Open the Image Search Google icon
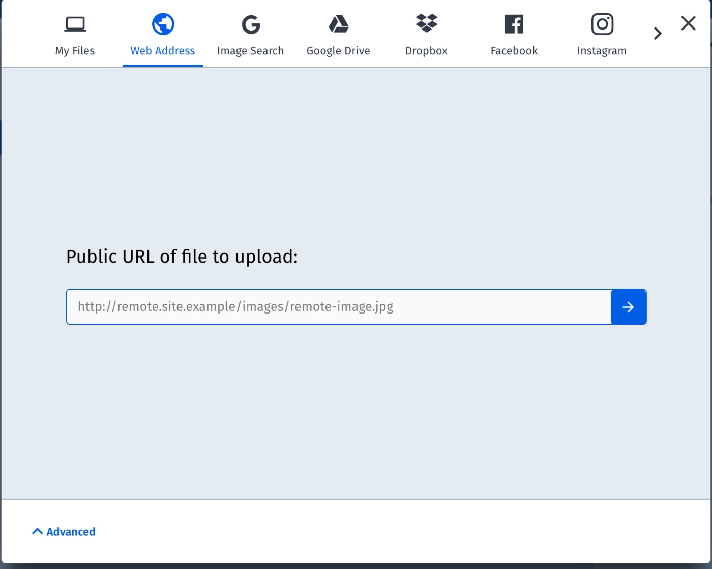 click(x=251, y=24)
